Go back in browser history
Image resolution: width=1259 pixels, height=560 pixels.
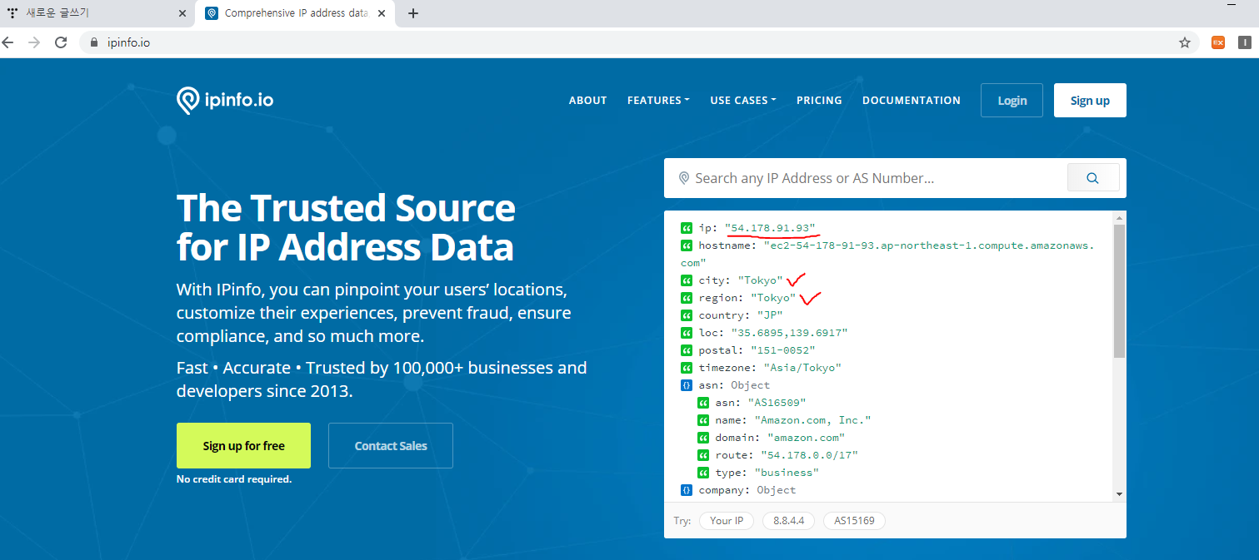pyautogui.click(x=8, y=42)
